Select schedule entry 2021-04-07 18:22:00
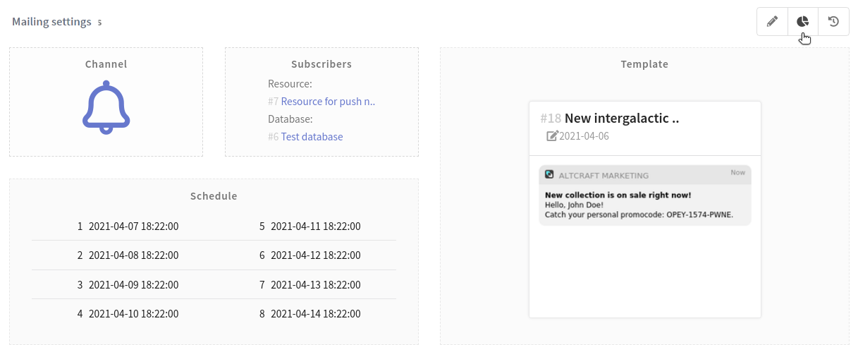Viewport: 858px width, 345px height. point(133,226)
